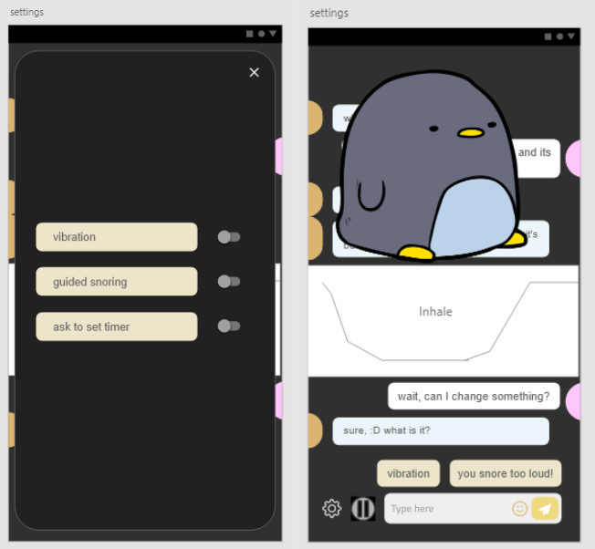Click pink user avatar beside 'wait, can I change'
The width and height of the screenshot is (595, 549).
(573, 401)
